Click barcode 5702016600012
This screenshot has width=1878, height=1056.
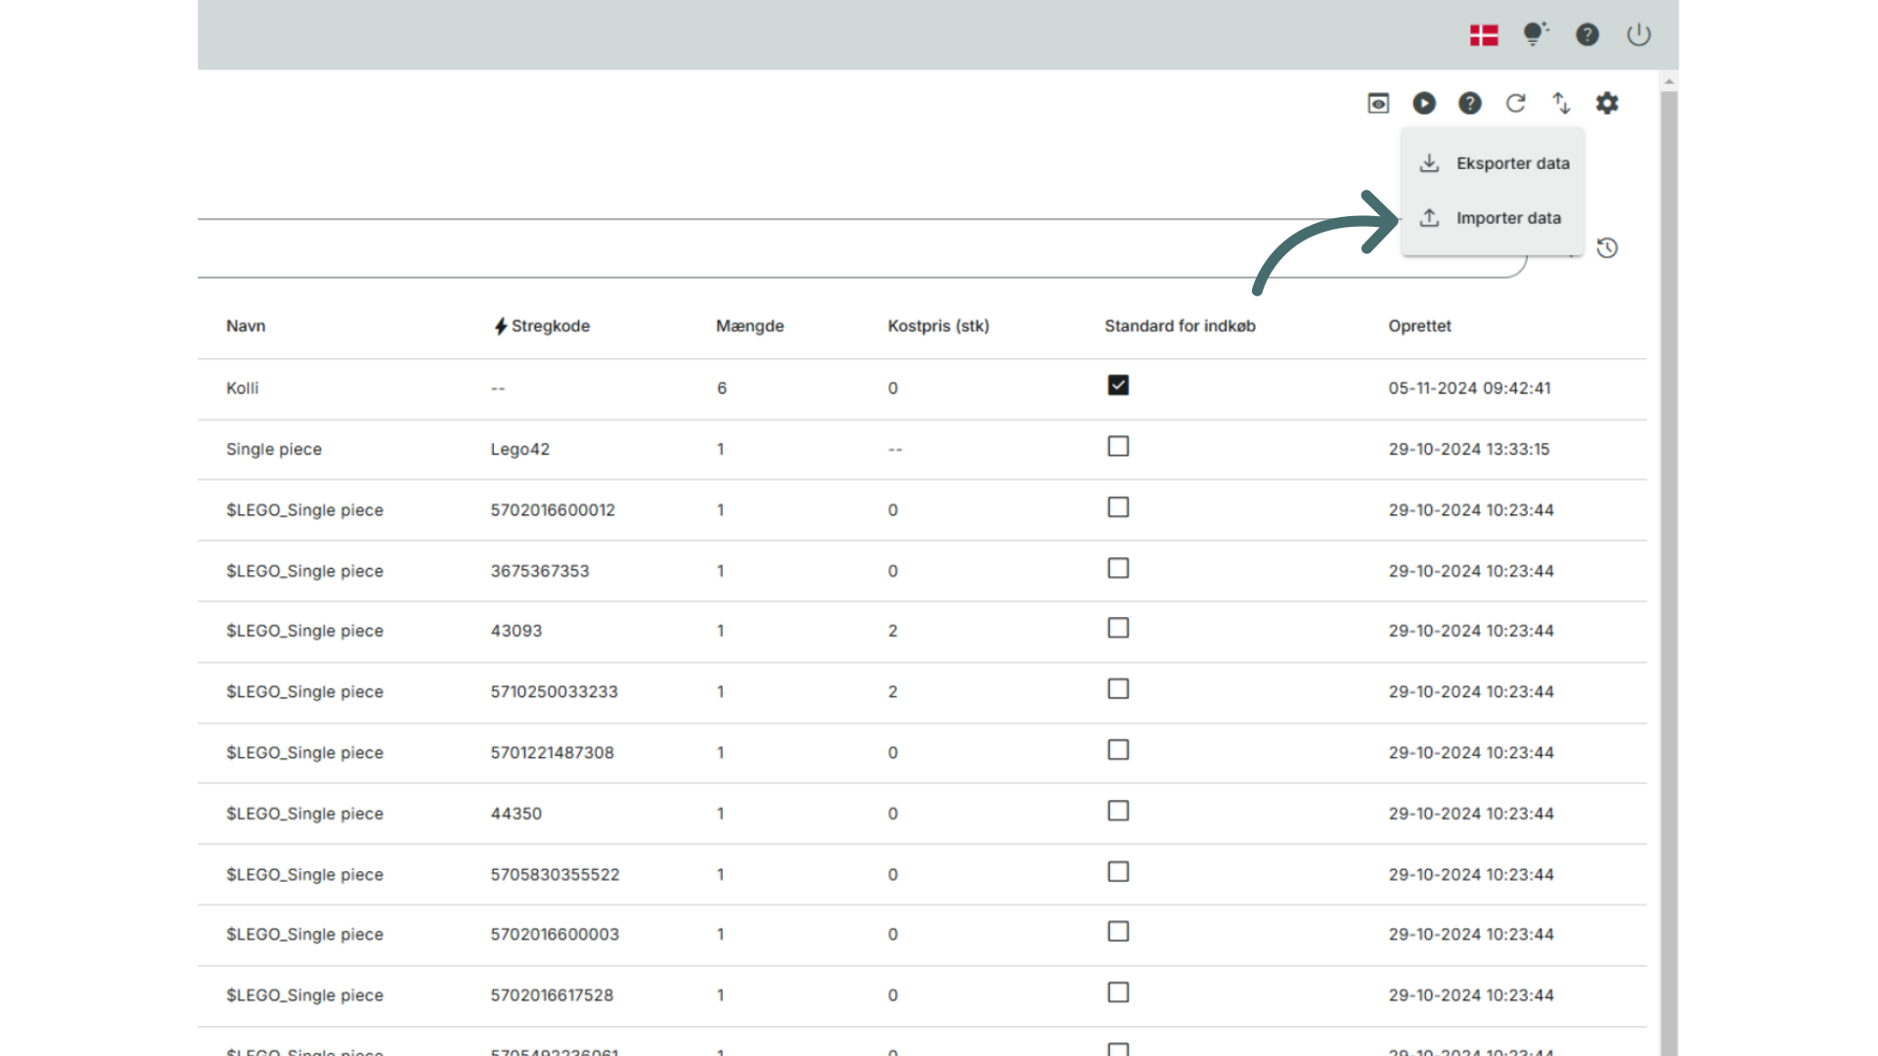(553, 510)
